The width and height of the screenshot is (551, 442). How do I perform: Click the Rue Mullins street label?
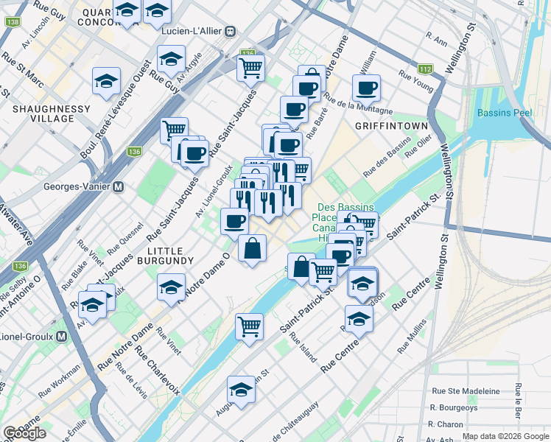click(412, 336)
